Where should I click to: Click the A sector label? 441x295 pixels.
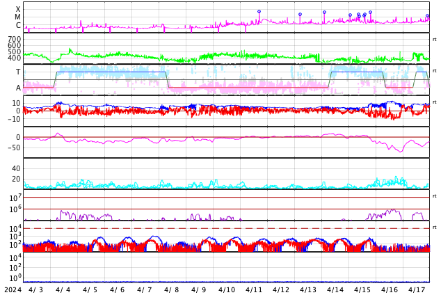[18, 88]
